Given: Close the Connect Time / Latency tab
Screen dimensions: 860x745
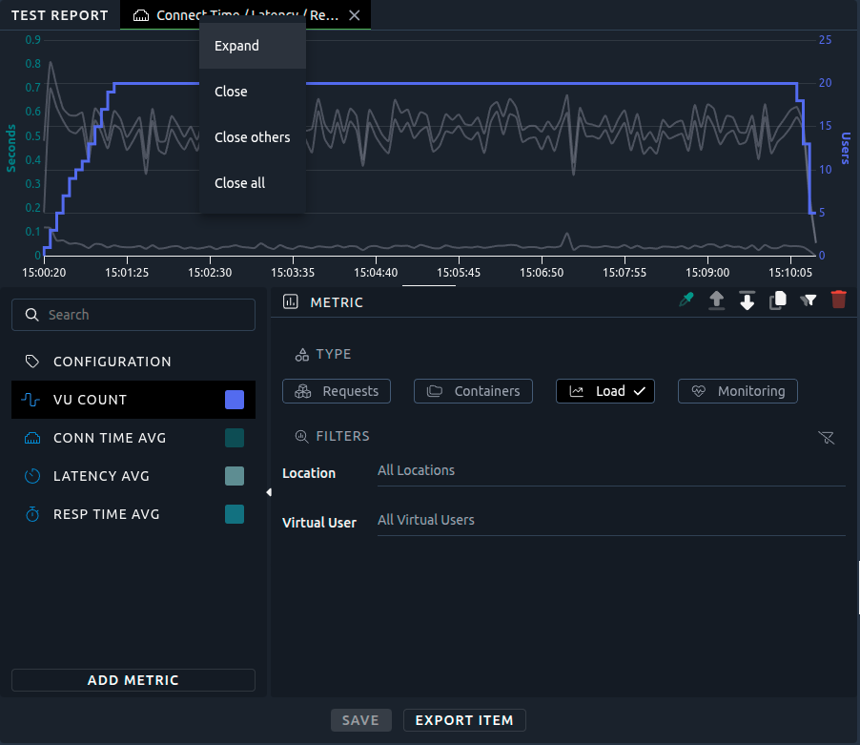Looking at the screenshot, I should 355,15.
